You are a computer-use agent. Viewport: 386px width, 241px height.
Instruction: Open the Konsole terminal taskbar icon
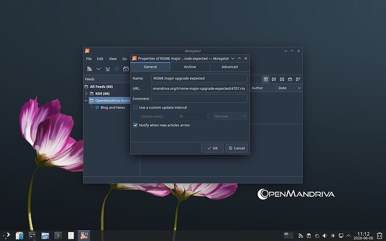pyautogui.click(x=58, y=235)
